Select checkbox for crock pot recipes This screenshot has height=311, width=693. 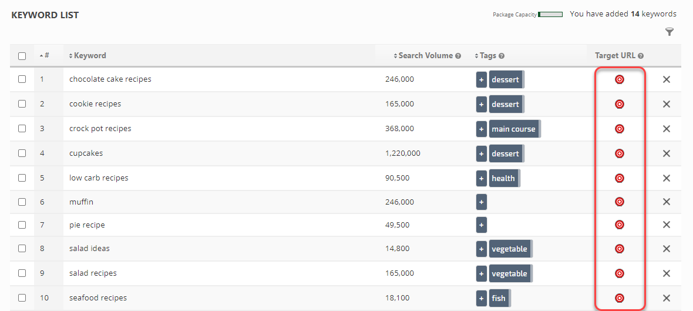click(22, 128)
